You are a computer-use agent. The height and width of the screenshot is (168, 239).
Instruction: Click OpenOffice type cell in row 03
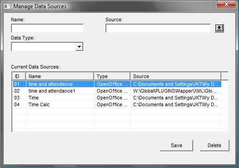[112, 98]
